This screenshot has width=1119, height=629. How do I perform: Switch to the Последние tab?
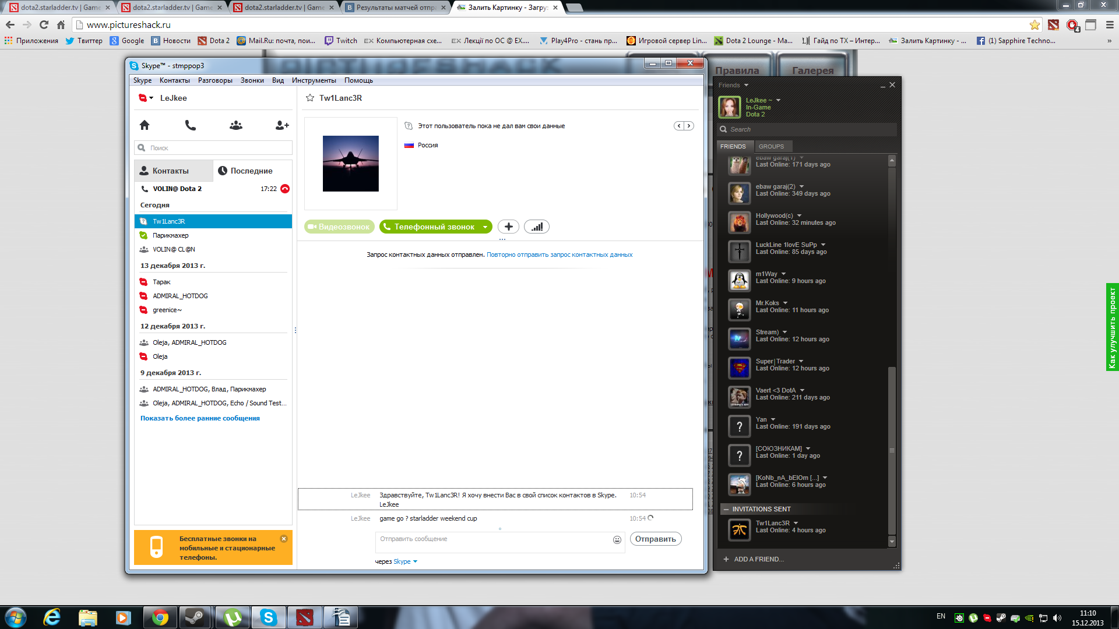pos(252,171)
